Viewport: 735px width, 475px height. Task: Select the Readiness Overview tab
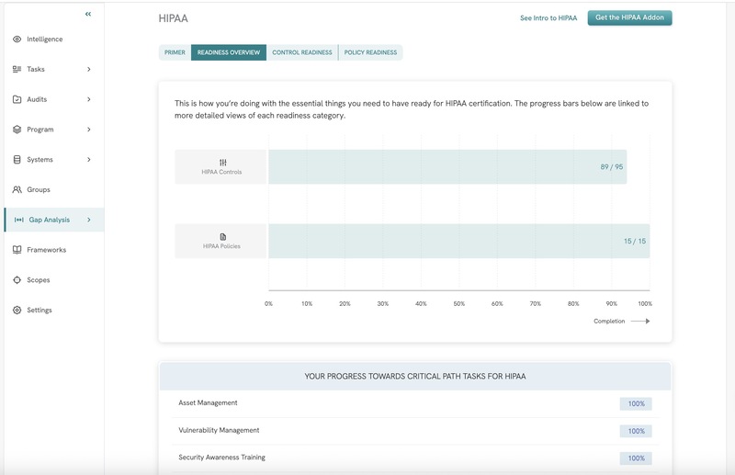pos(229,52)
